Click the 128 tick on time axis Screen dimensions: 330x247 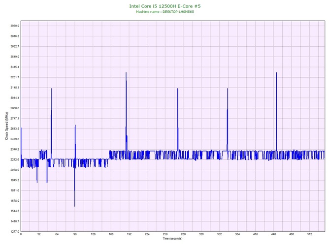pos(93,234)
